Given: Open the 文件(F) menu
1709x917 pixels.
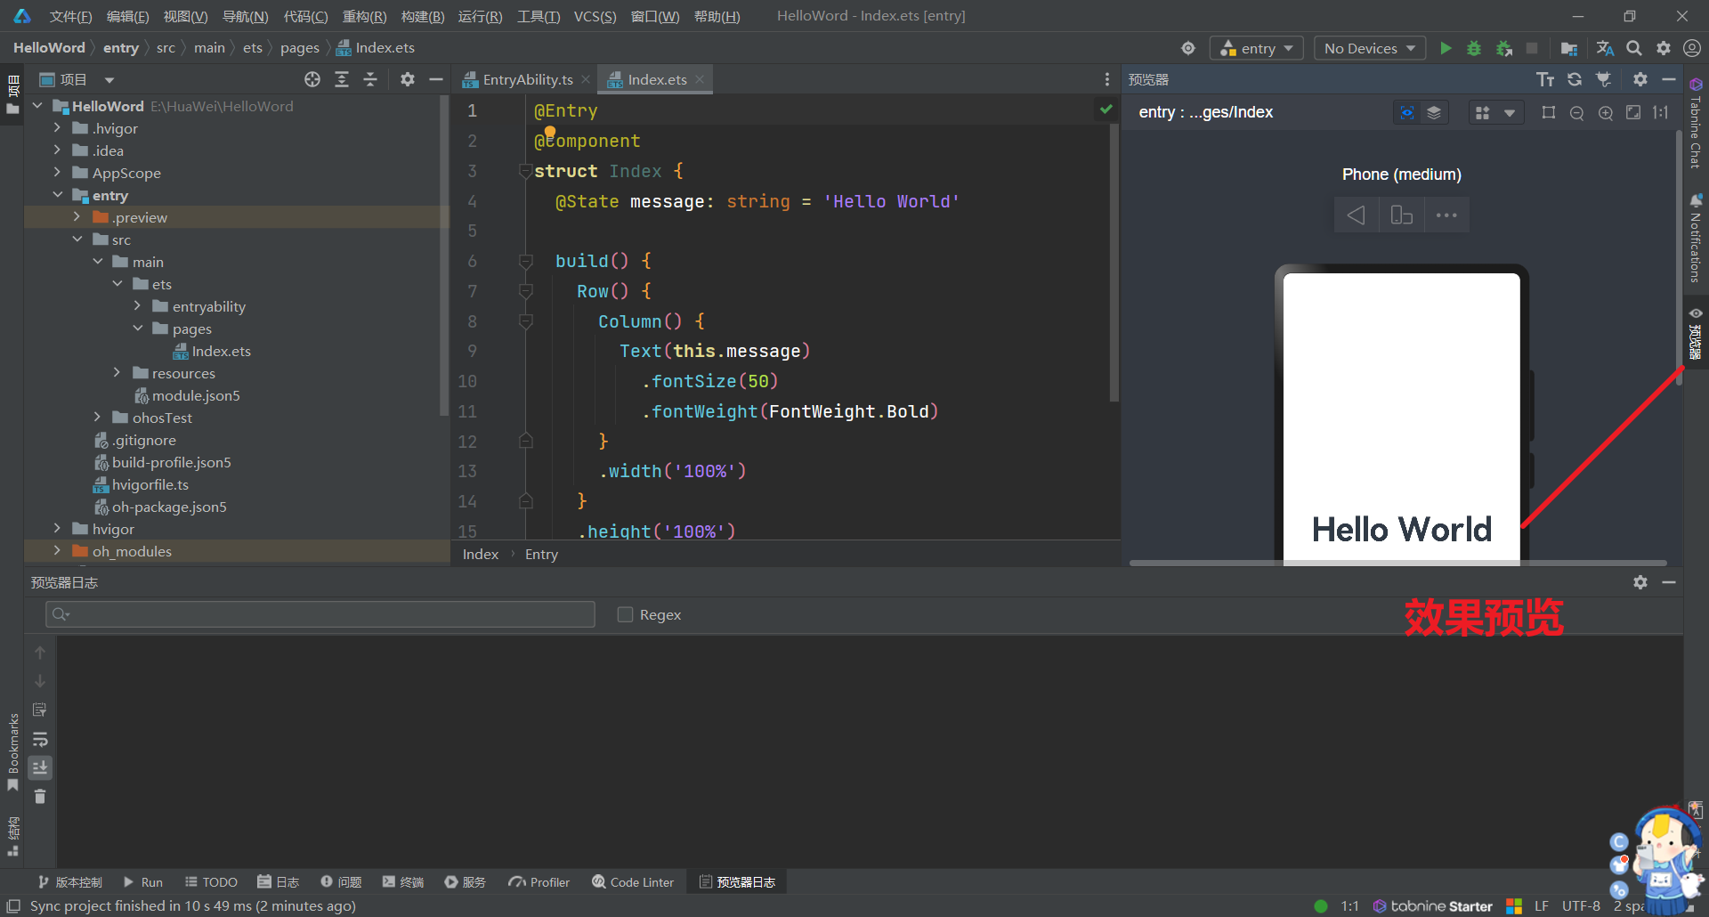Looking at the screenshot, I should 70,16.
